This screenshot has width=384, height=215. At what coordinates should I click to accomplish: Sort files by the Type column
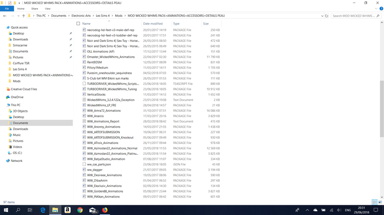(x=176, y=23)
